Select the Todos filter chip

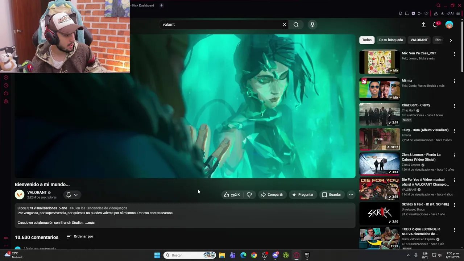(367, 40)
